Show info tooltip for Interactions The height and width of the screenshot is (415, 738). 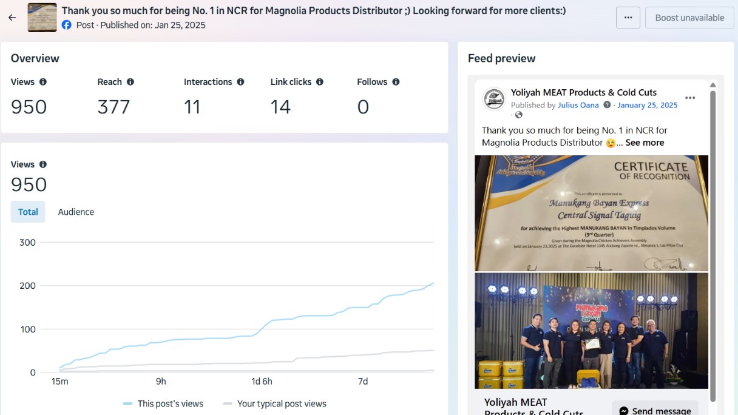pos(241,82)
